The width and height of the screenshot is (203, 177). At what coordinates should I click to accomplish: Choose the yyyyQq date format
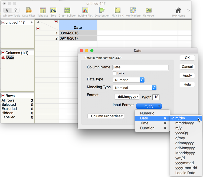coord(186,133)
